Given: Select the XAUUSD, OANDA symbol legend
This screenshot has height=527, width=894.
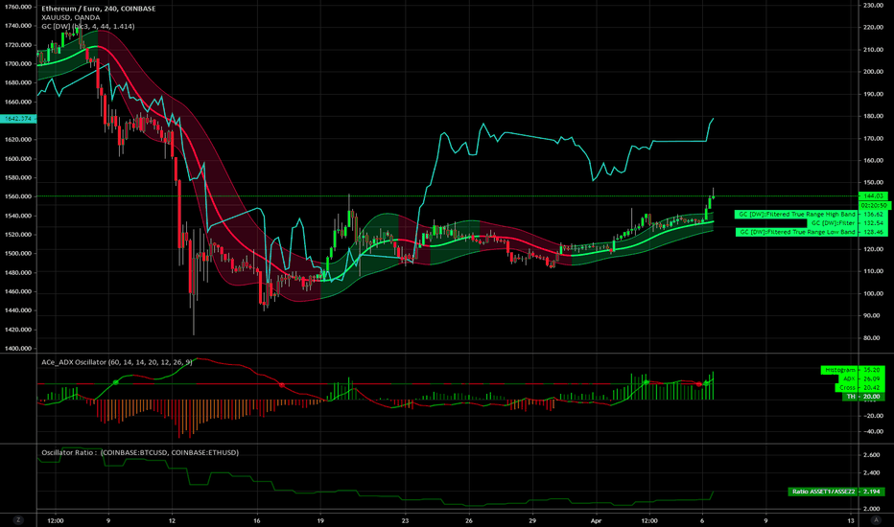Looking at the screenshot, I should pyautogui.click(x=71, y=17).
